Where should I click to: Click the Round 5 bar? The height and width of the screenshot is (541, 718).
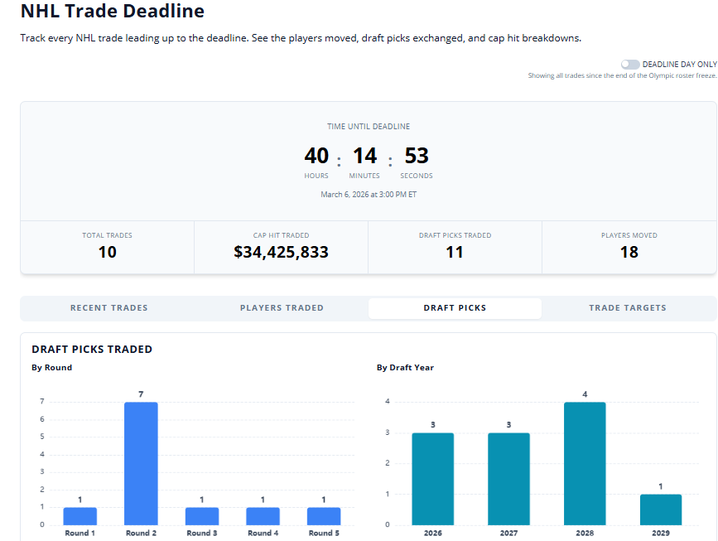pyautogui.click(x=324, y=516)
